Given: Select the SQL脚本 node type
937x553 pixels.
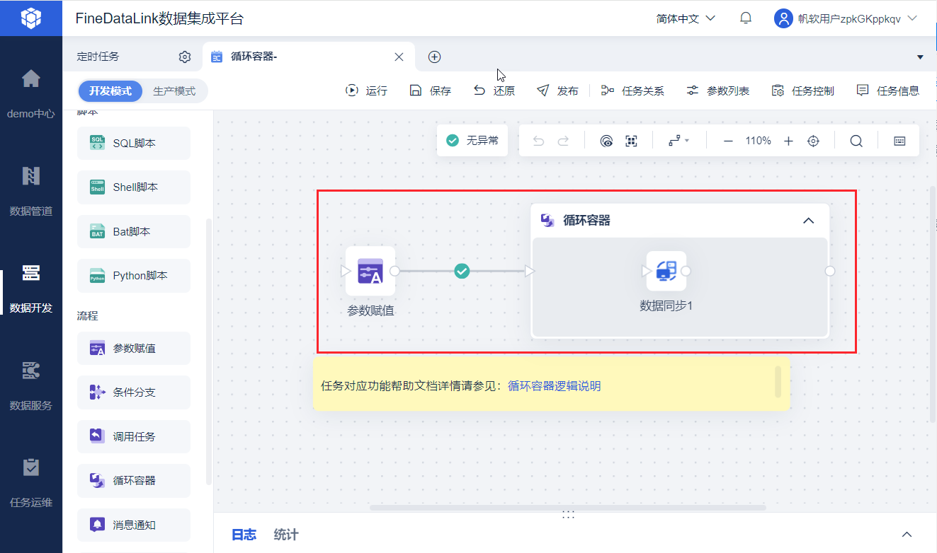Looking at the screenshot, I should pyautogui.click(x=134, y=143).
